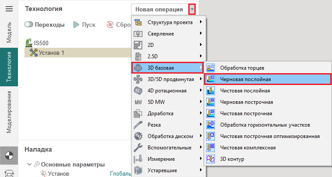Select Установ 1 in the tree
Viewport: 332px width, 177px height.
(x=51, y=53)
